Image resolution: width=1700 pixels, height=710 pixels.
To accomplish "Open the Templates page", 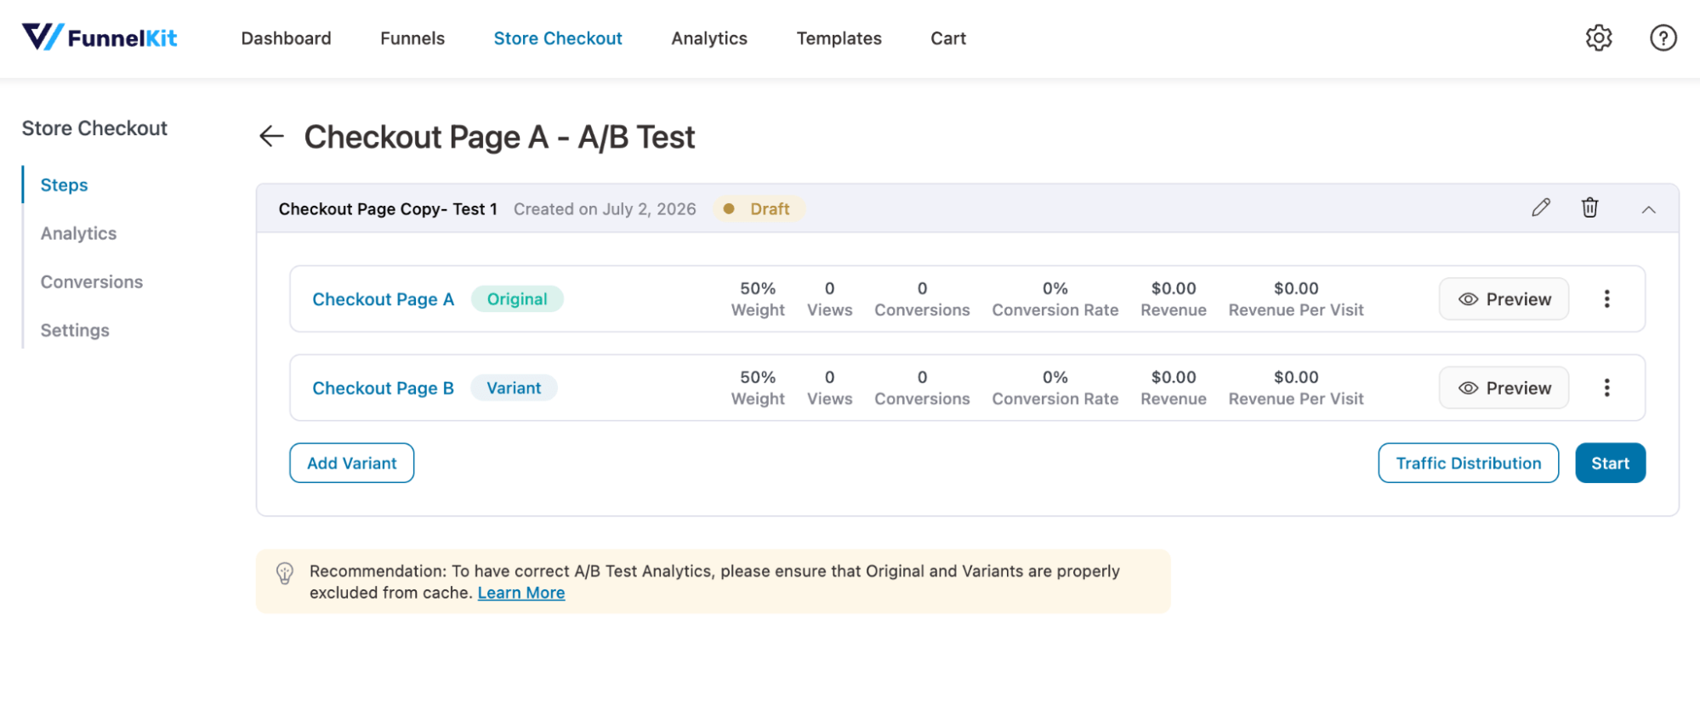I will (839, 38).
